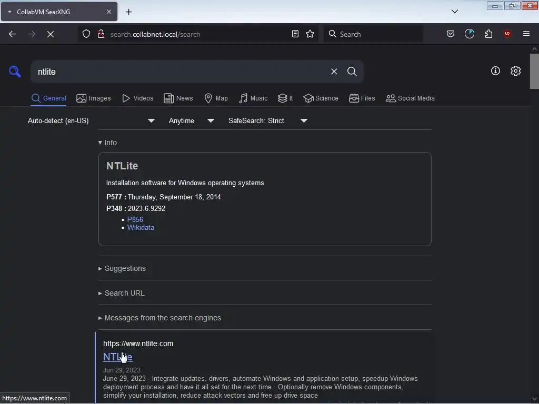Switch to the Music category

253,98
